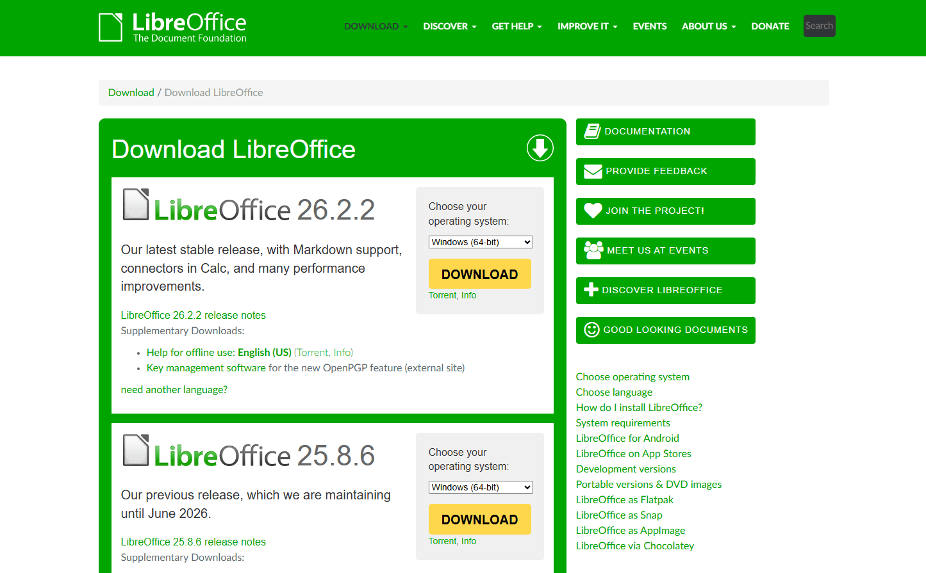
Task: Open the EVENTS menu item
Action: pyautogui.click(x=649, y=26)
